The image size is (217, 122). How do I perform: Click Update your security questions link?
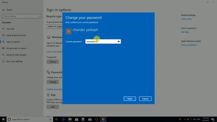(x=55, y=89)
